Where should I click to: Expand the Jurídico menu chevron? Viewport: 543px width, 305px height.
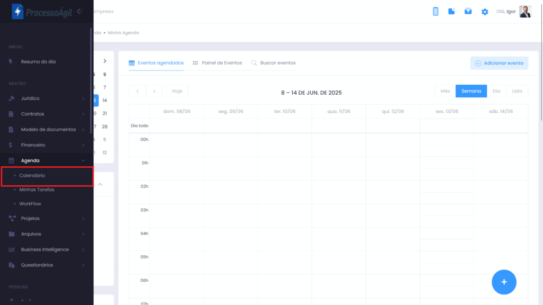coord(83,98)
